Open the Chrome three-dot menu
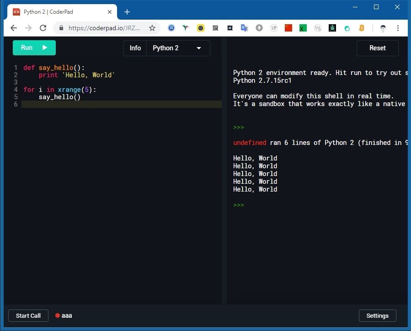The image size is (411, 331). pos(398,28)
